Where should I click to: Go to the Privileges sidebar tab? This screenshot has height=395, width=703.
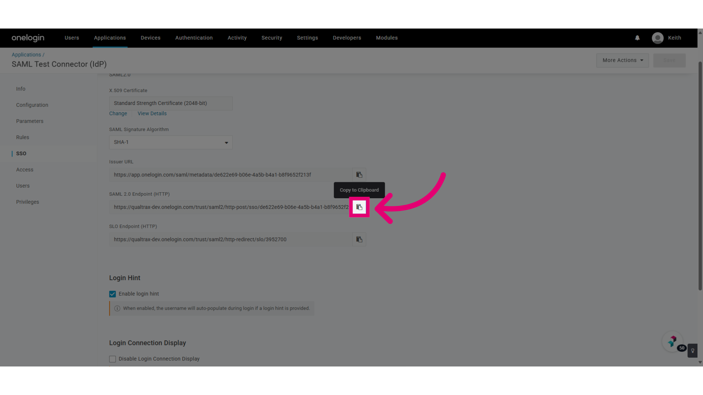pyautogui.click(x=27, y=202)
